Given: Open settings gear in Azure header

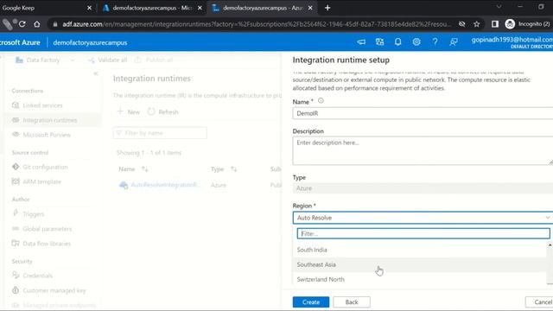Looking at the screenshot, I should [x=416, y=42].
